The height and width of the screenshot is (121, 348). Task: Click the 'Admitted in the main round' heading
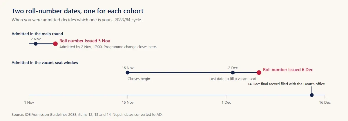point(37,34)
